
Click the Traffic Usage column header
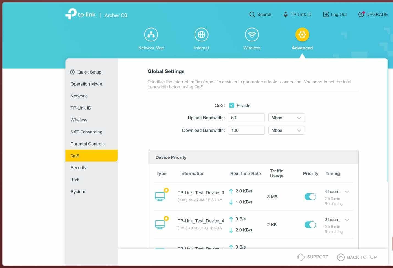tap(276, 173)
